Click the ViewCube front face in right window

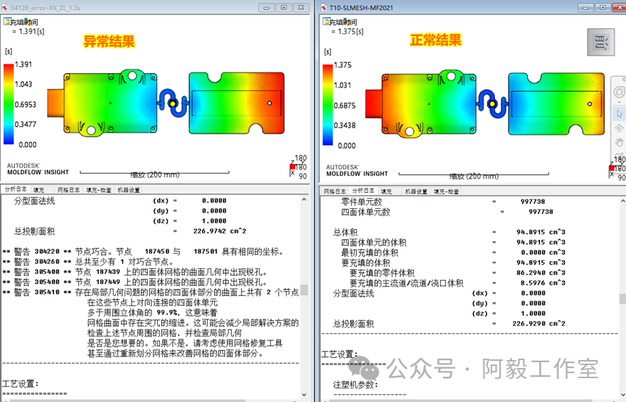[x=601, y=42]
